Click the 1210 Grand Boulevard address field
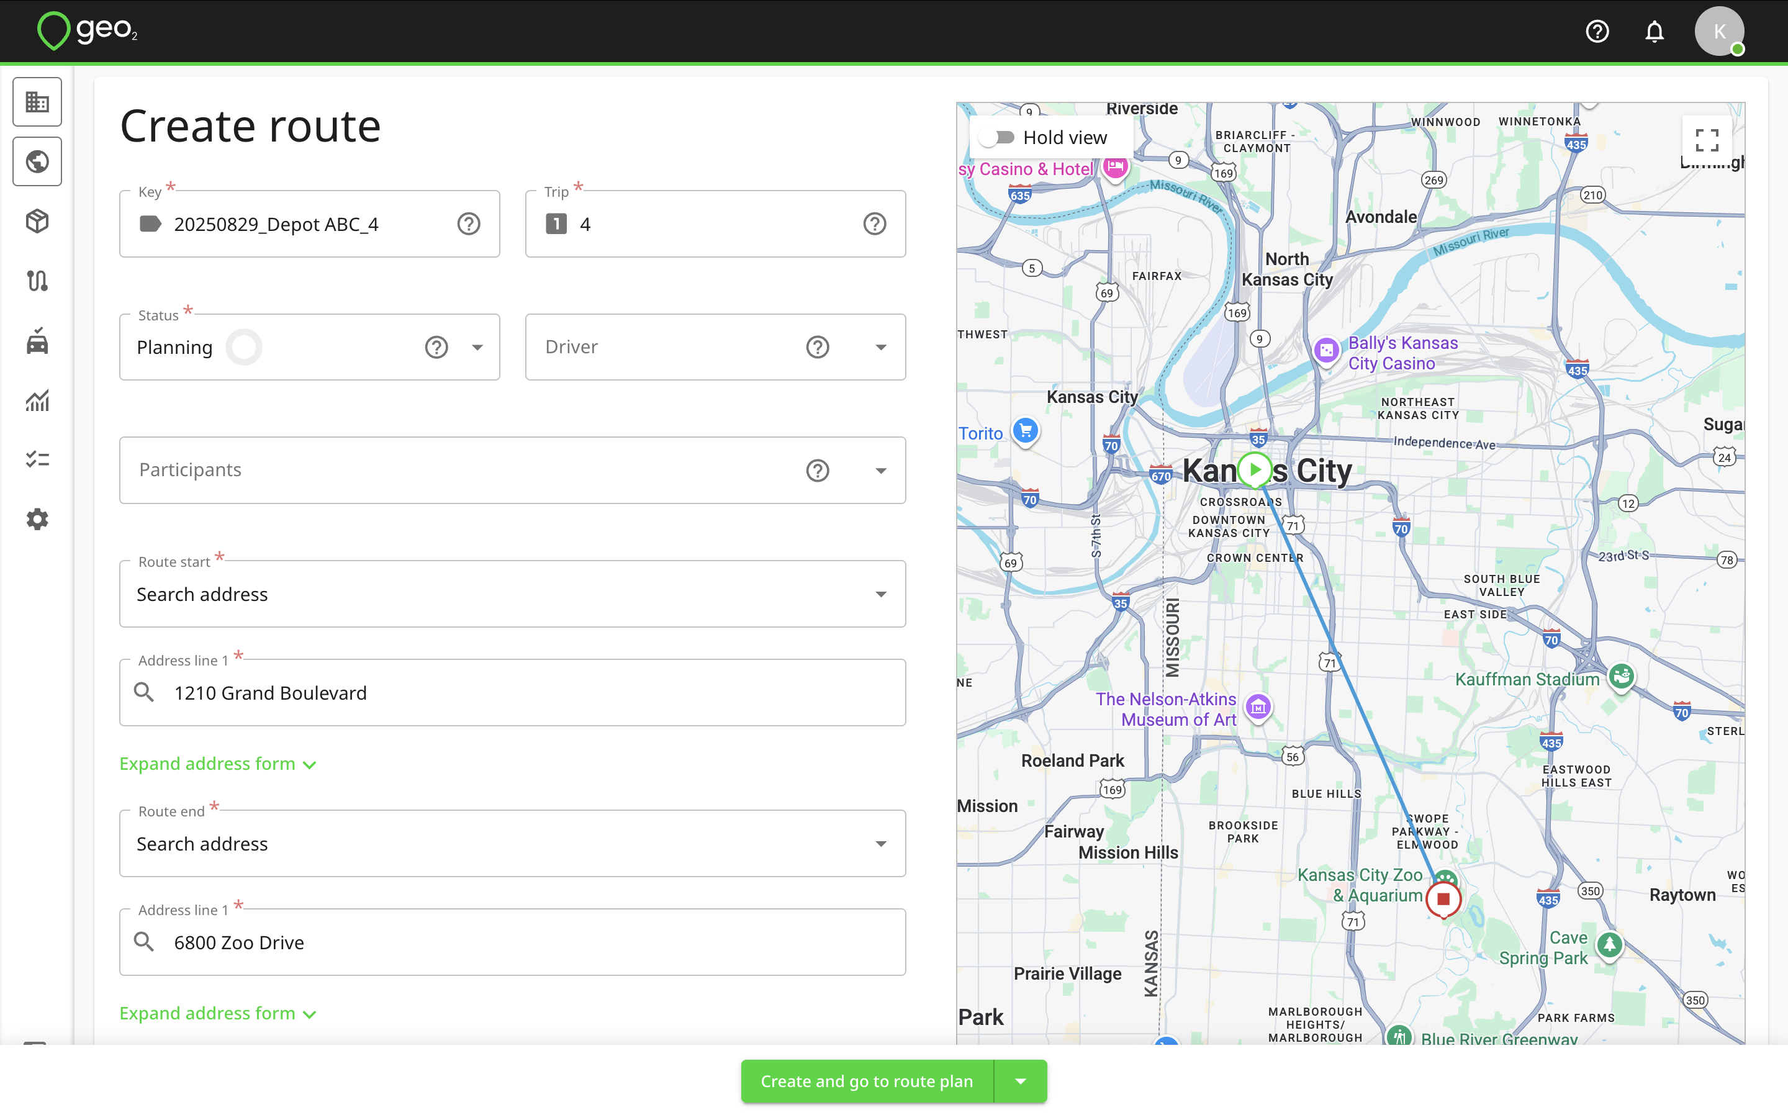 click(512, 693)
